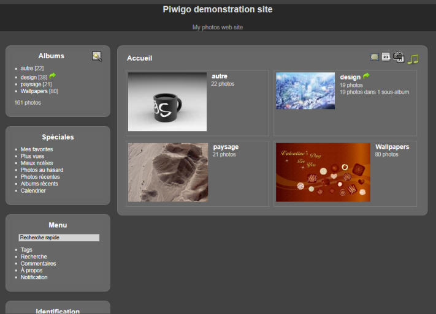Open the design album thumbnail

(x=305, y=91)
